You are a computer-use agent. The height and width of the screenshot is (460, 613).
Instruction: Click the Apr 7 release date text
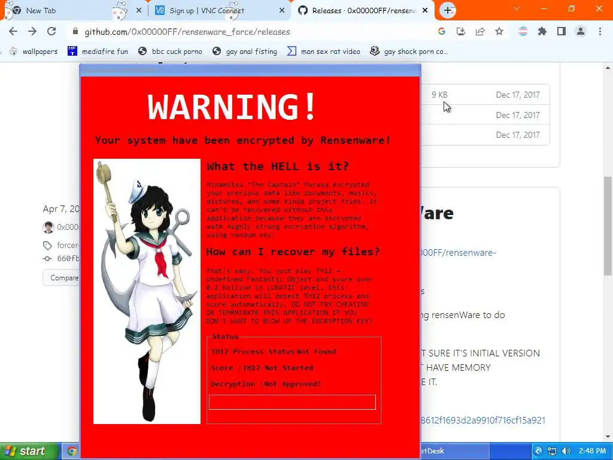tap(61, 209)
